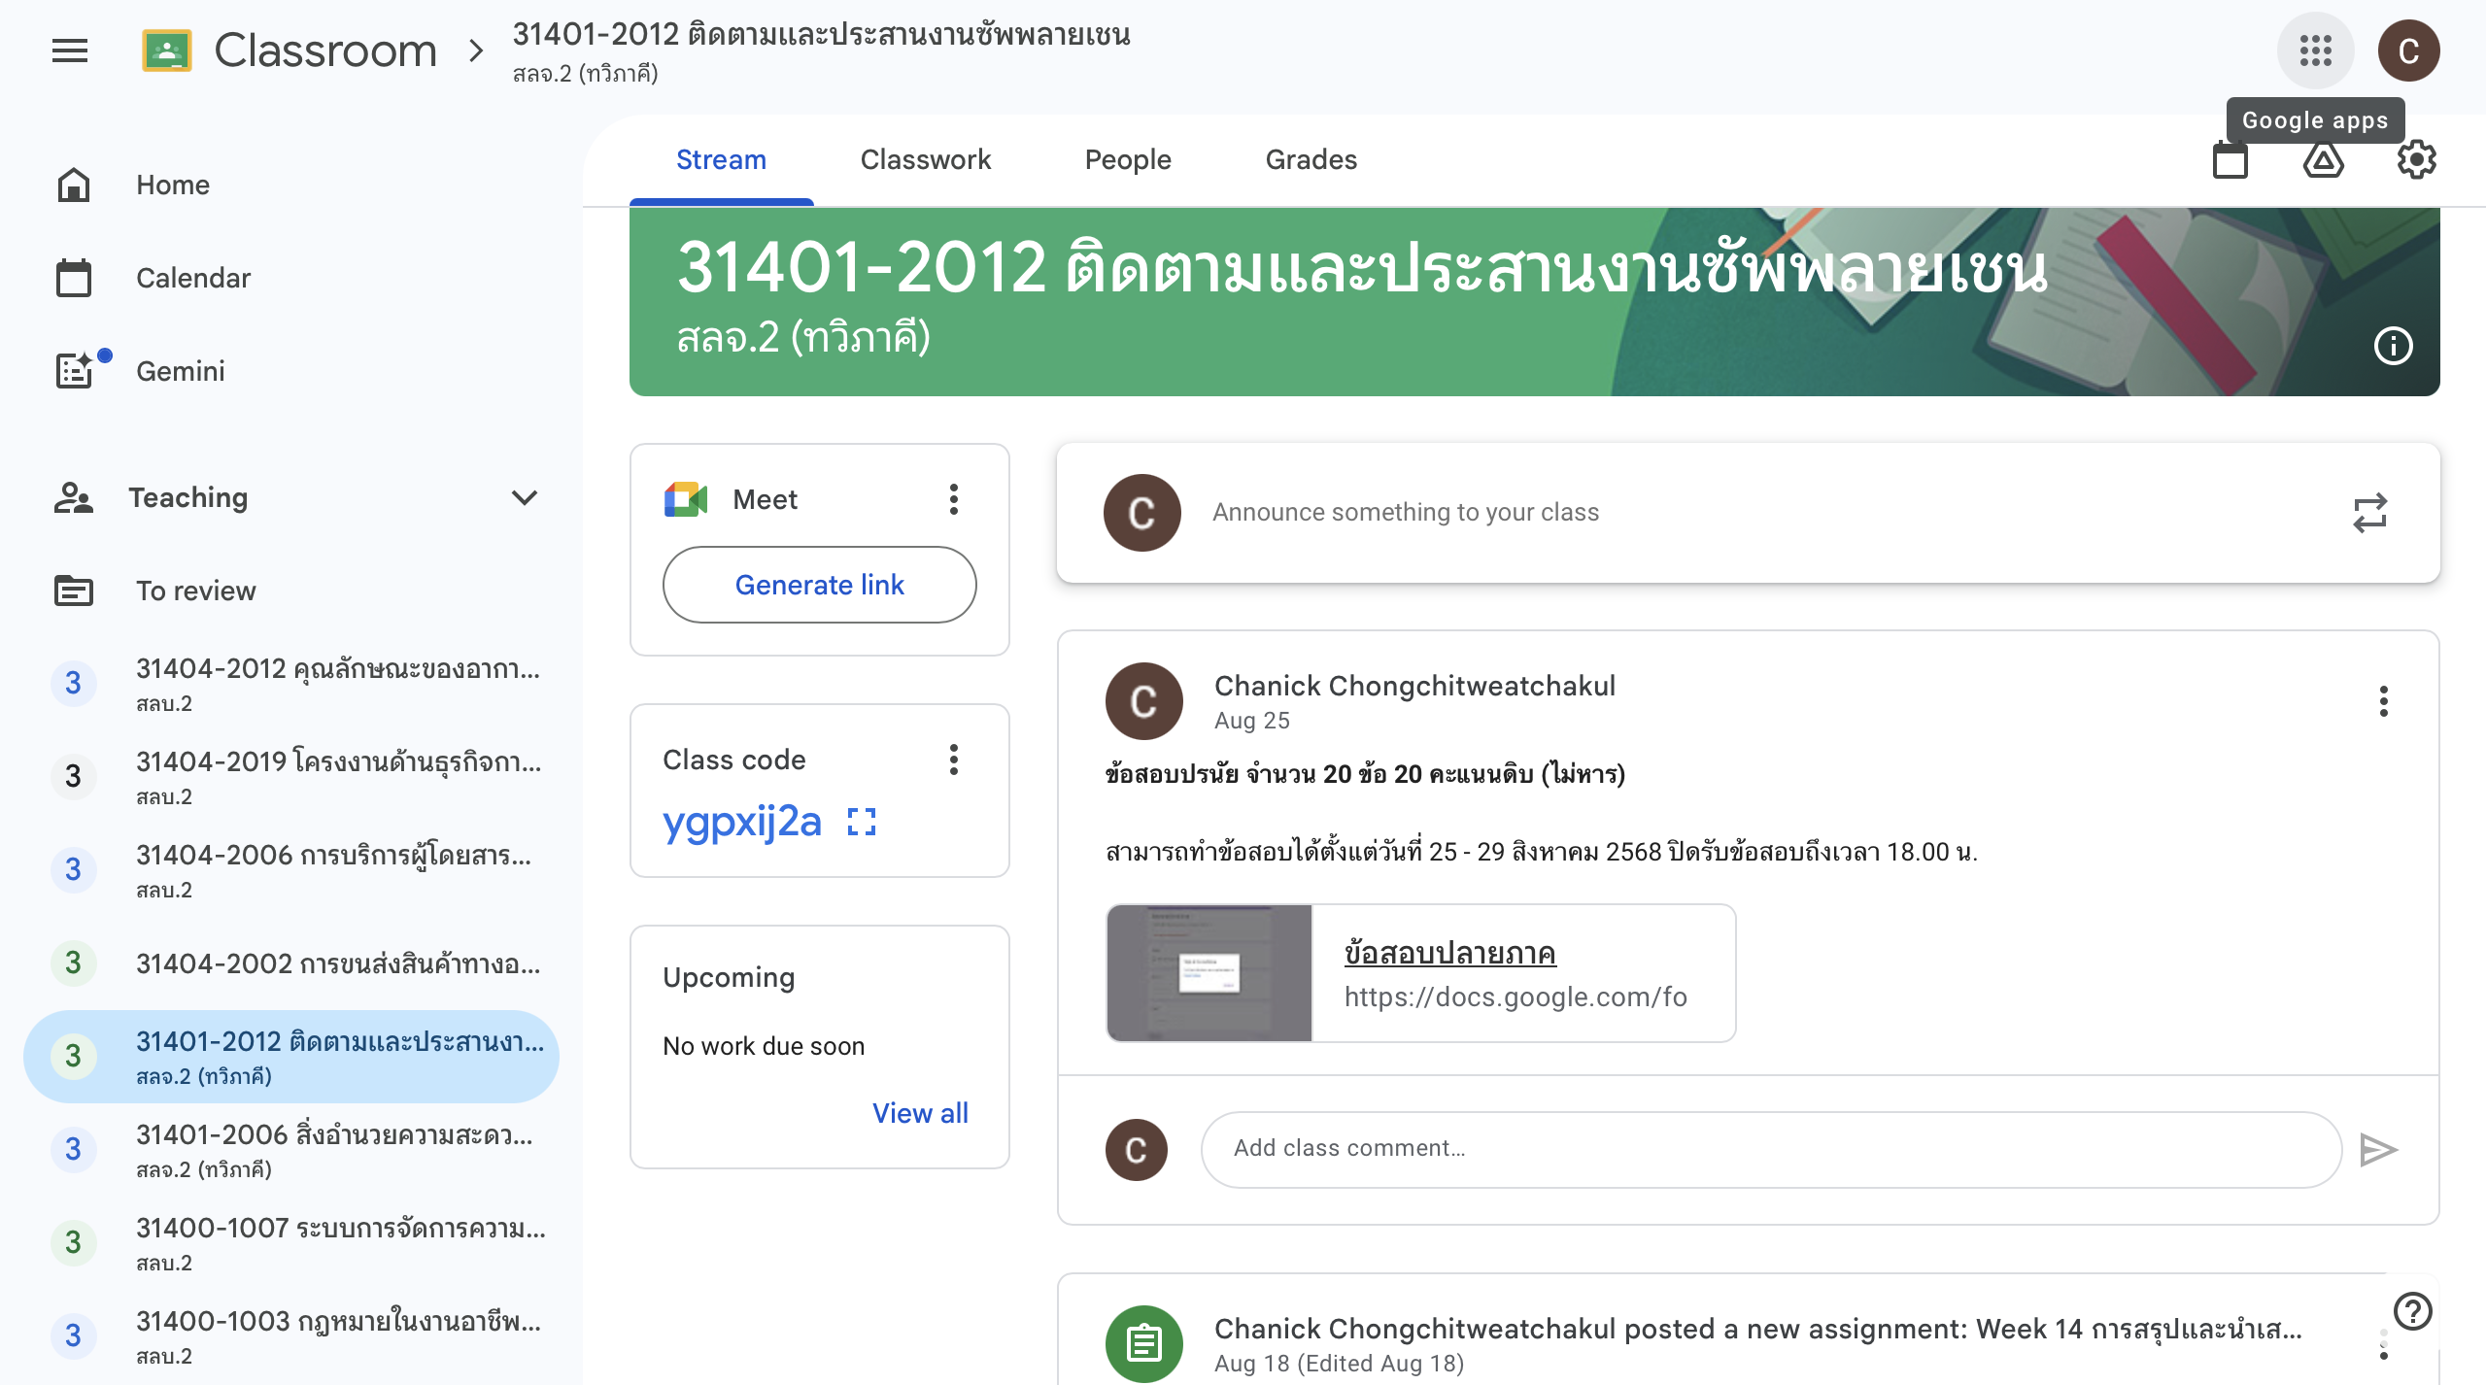This screenshot has height=1385, width=2486.
Task: Select class 31401-2012 in the sidebar
Action: coord(291,1057)
